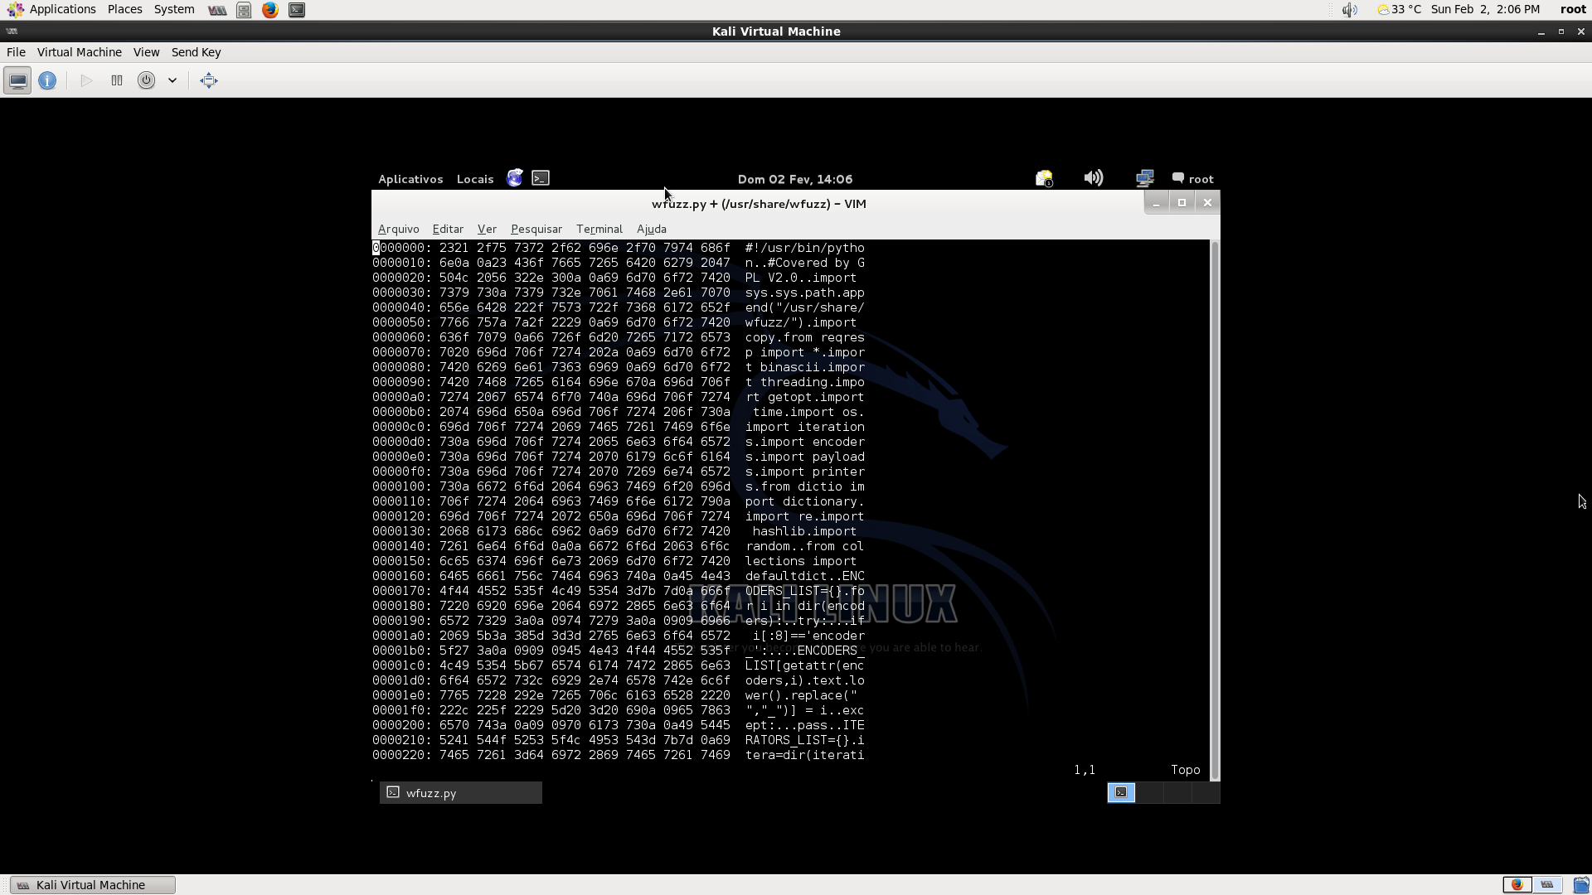Open the host Applications menu
The image size is (1592, 895).
click(x=51, y=9)
